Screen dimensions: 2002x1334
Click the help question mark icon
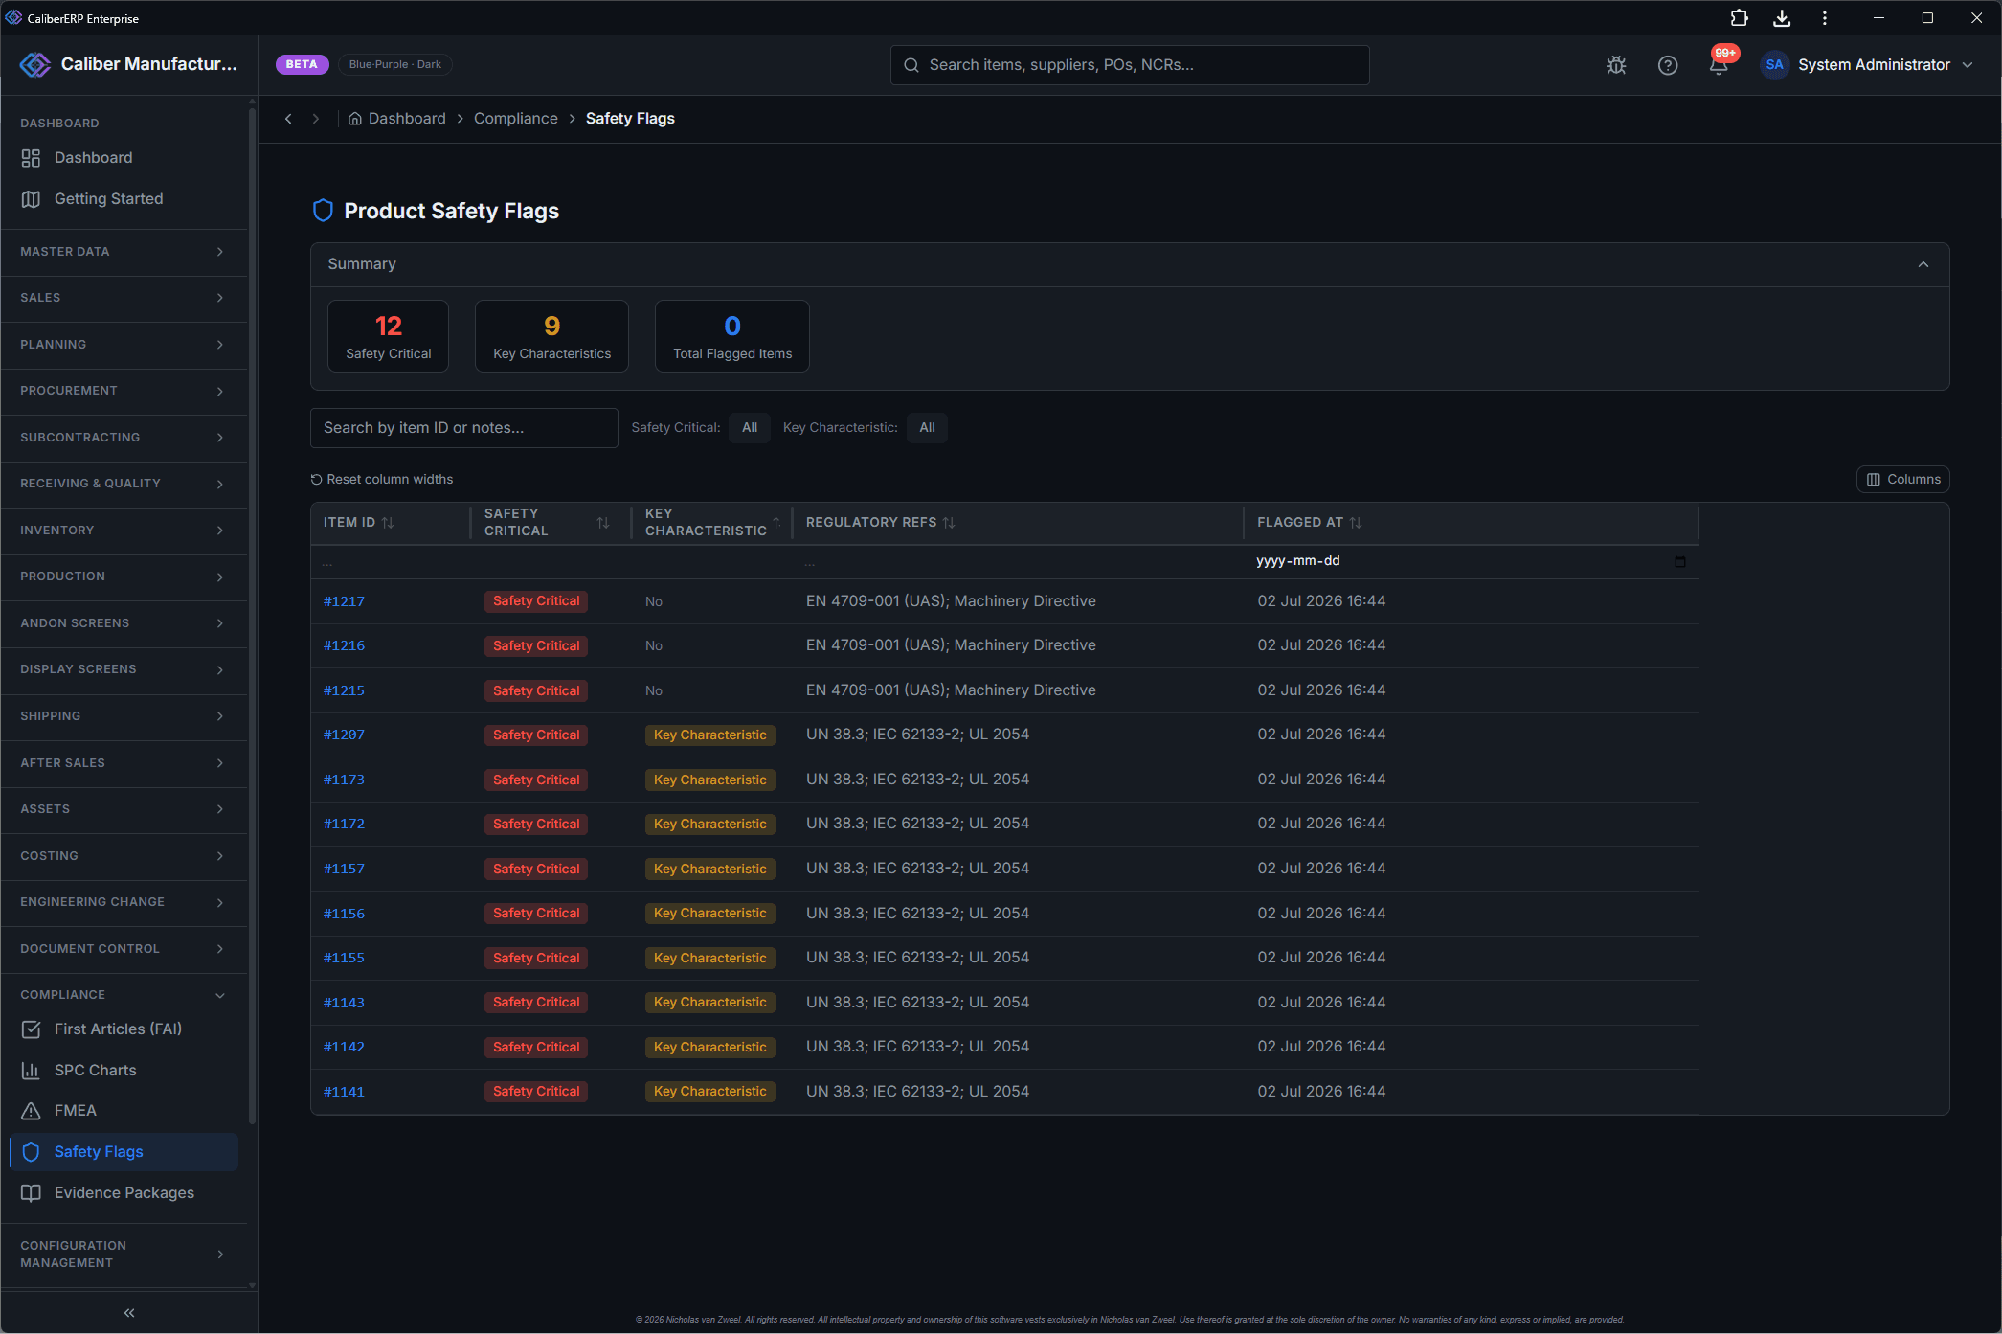[1668, 65]
